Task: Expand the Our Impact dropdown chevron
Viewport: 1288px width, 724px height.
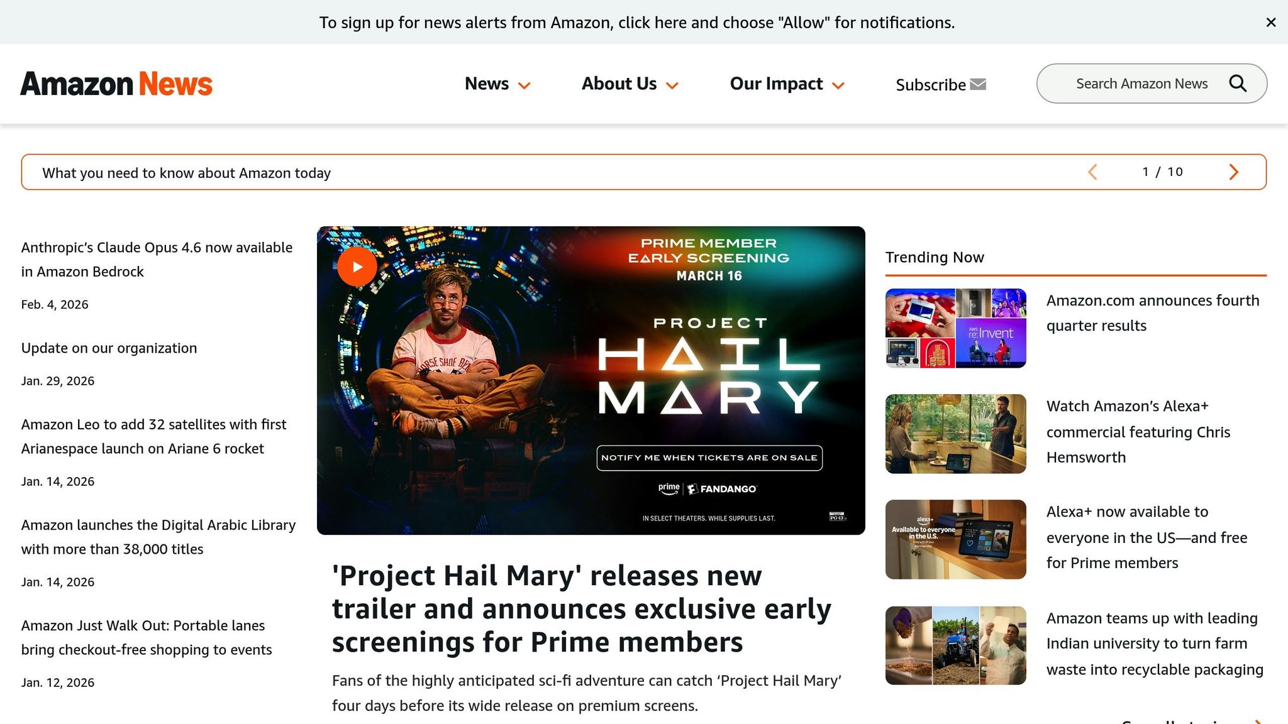Action: [x=838, y=85]
